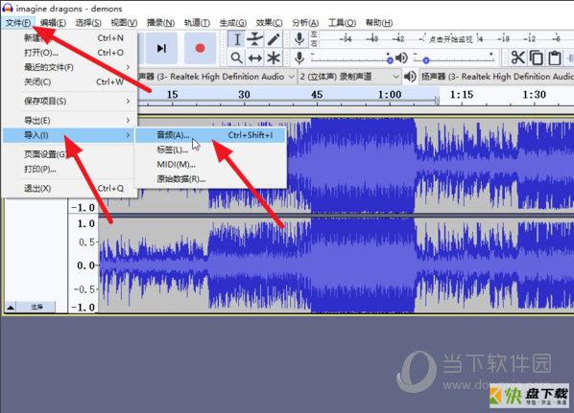Choose 标签(L)... import option

pos(211,149)
